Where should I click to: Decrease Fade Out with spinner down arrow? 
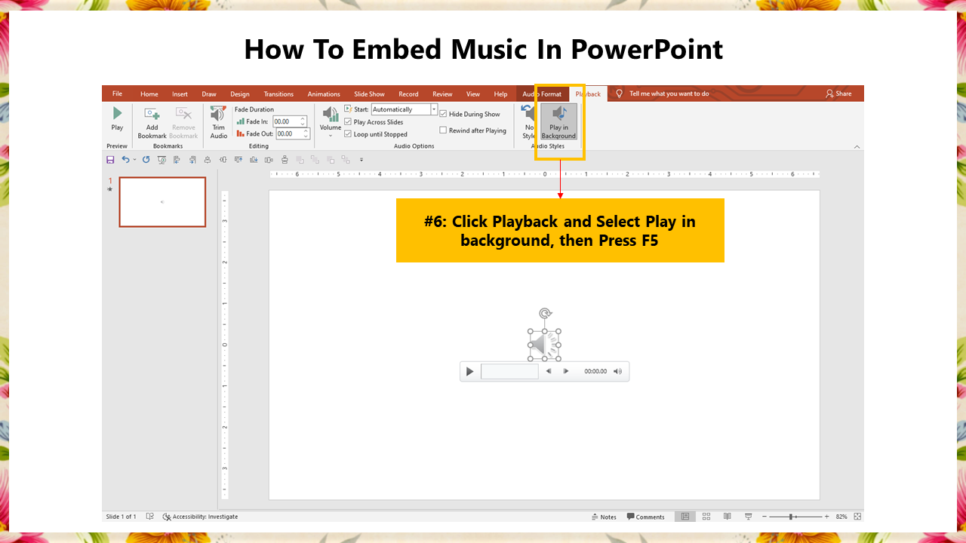306,137
